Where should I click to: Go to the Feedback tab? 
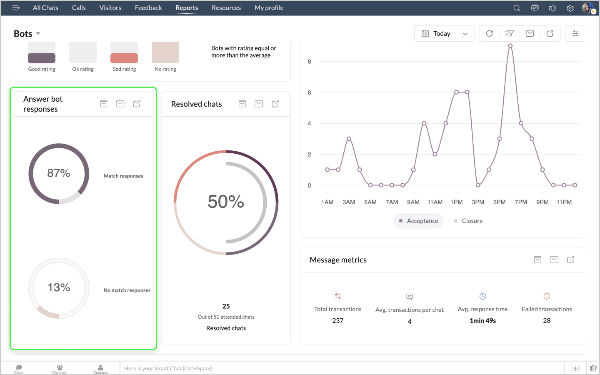tap(148, 8)
